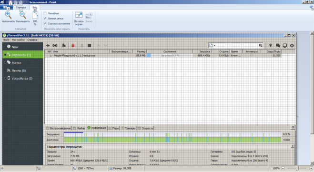Collapse the Торренты tree node

tap(5, 55)
